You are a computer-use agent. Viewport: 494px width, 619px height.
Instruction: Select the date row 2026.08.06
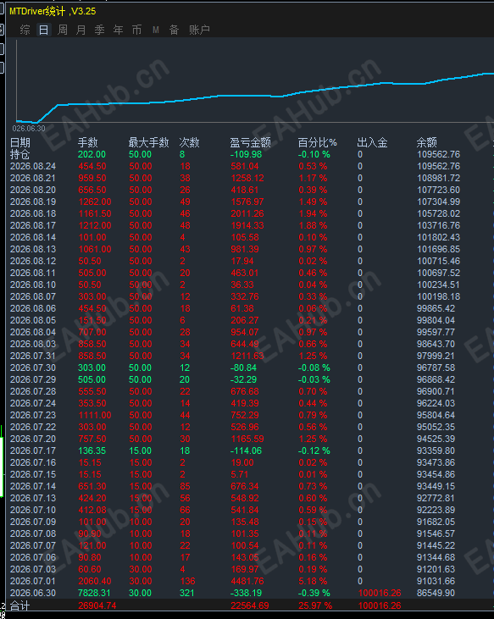click(x=33, y=308)
